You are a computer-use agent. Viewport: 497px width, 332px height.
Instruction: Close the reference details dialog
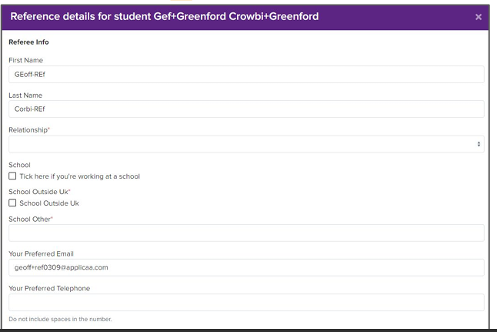click(x=478, y=17)
